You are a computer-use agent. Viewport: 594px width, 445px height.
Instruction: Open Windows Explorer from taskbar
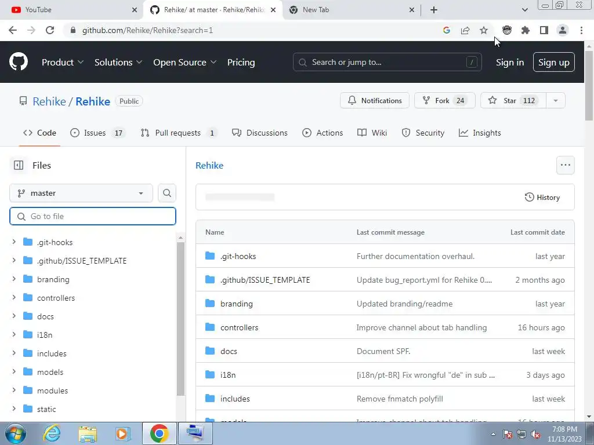tap(88, 433)
